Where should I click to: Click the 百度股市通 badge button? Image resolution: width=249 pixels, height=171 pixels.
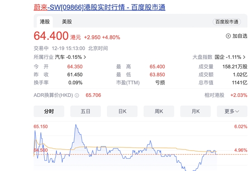click(x=227, y=22)
